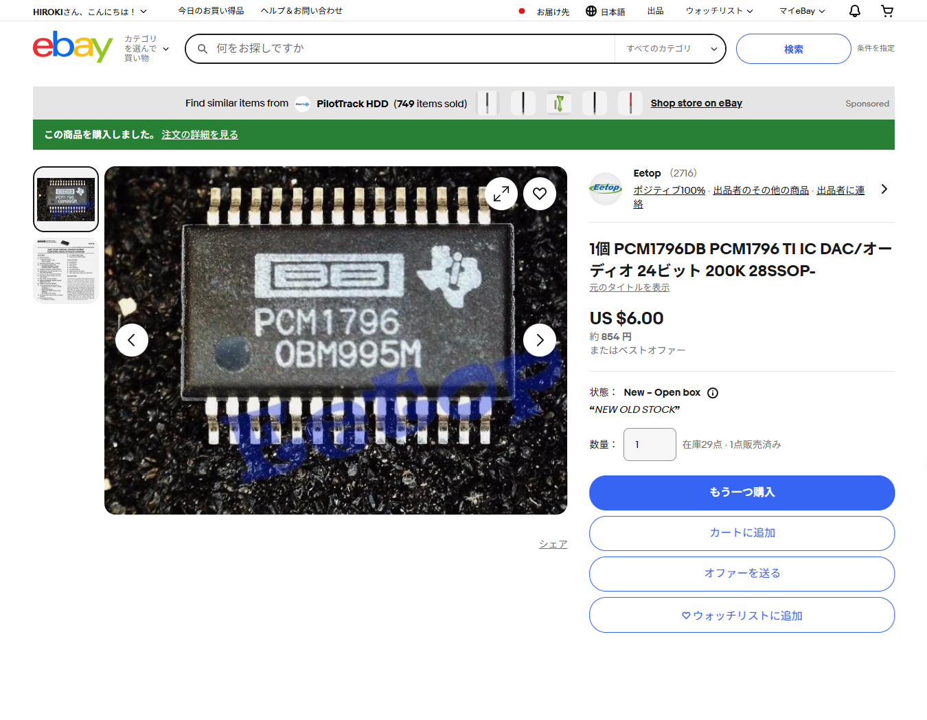Open the 注文の詳細を見る link
The width and height of the screenshot is (927, 720).
click(x=200, y=135)
